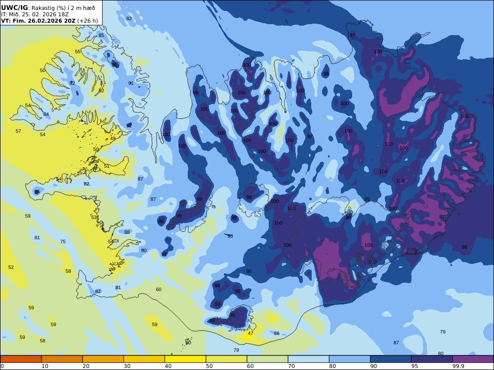The width and height of the screenshot is (494, 370).
Task: Click the valid time 'VT: Fim. 26.02.2026 20Z'
Action: pos(38,21)
